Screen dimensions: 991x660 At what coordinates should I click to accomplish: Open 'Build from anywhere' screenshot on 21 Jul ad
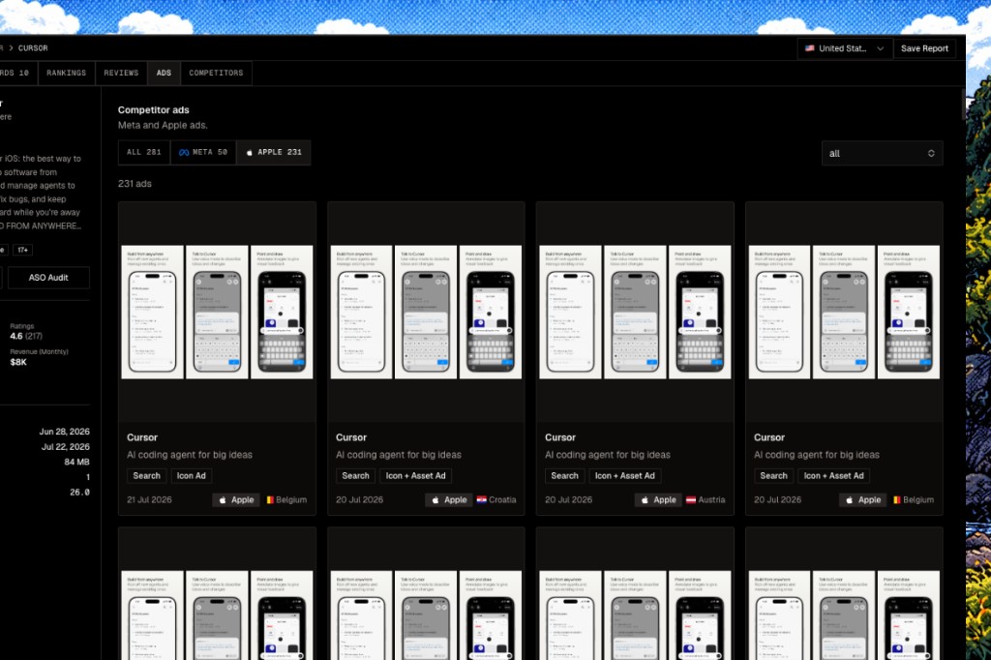coord(152,313)
